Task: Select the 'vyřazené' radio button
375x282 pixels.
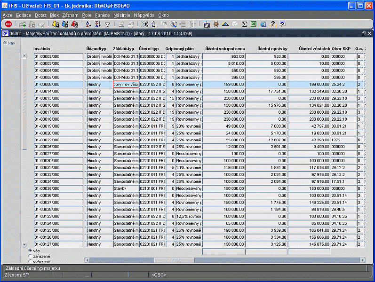Action: (31, 261)
